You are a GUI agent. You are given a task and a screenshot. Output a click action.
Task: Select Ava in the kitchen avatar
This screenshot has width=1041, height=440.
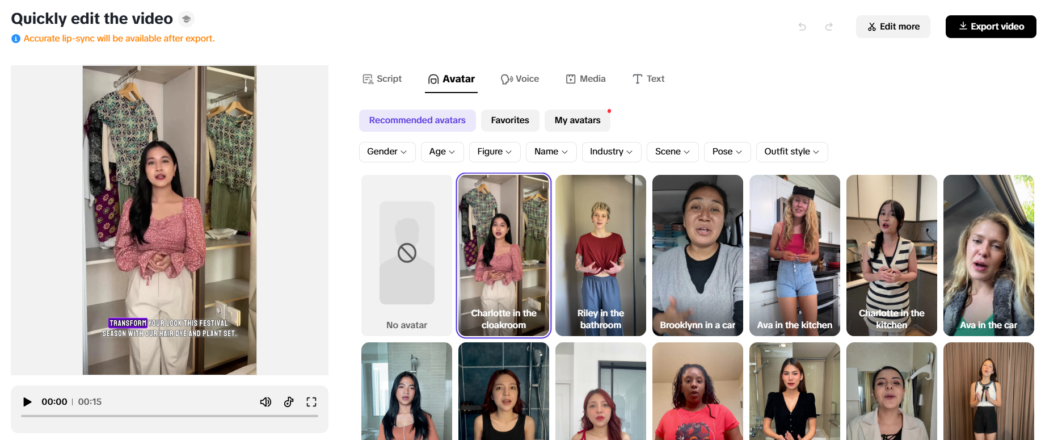click(795, 255)
